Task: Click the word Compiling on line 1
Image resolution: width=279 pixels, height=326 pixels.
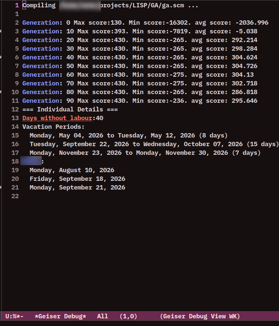Action: click(39, 5)
